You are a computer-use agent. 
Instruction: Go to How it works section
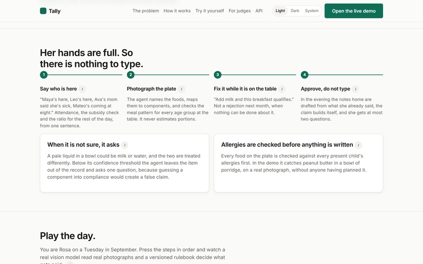(177, 11)
